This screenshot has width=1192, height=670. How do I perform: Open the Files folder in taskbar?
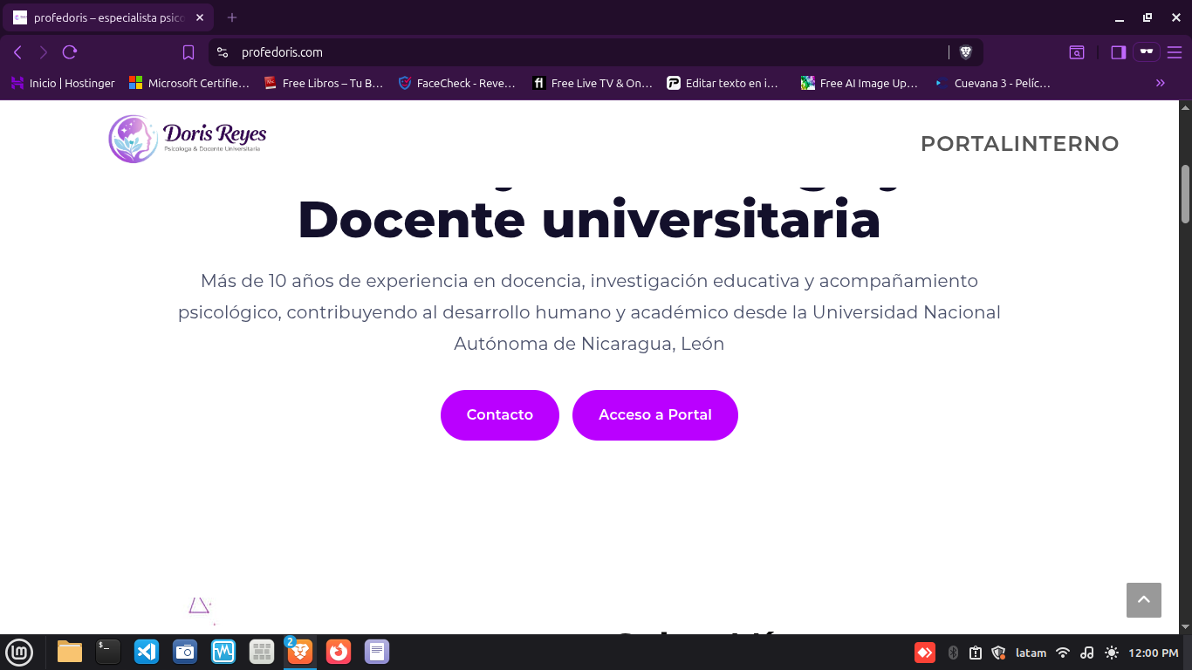(70, 652)
